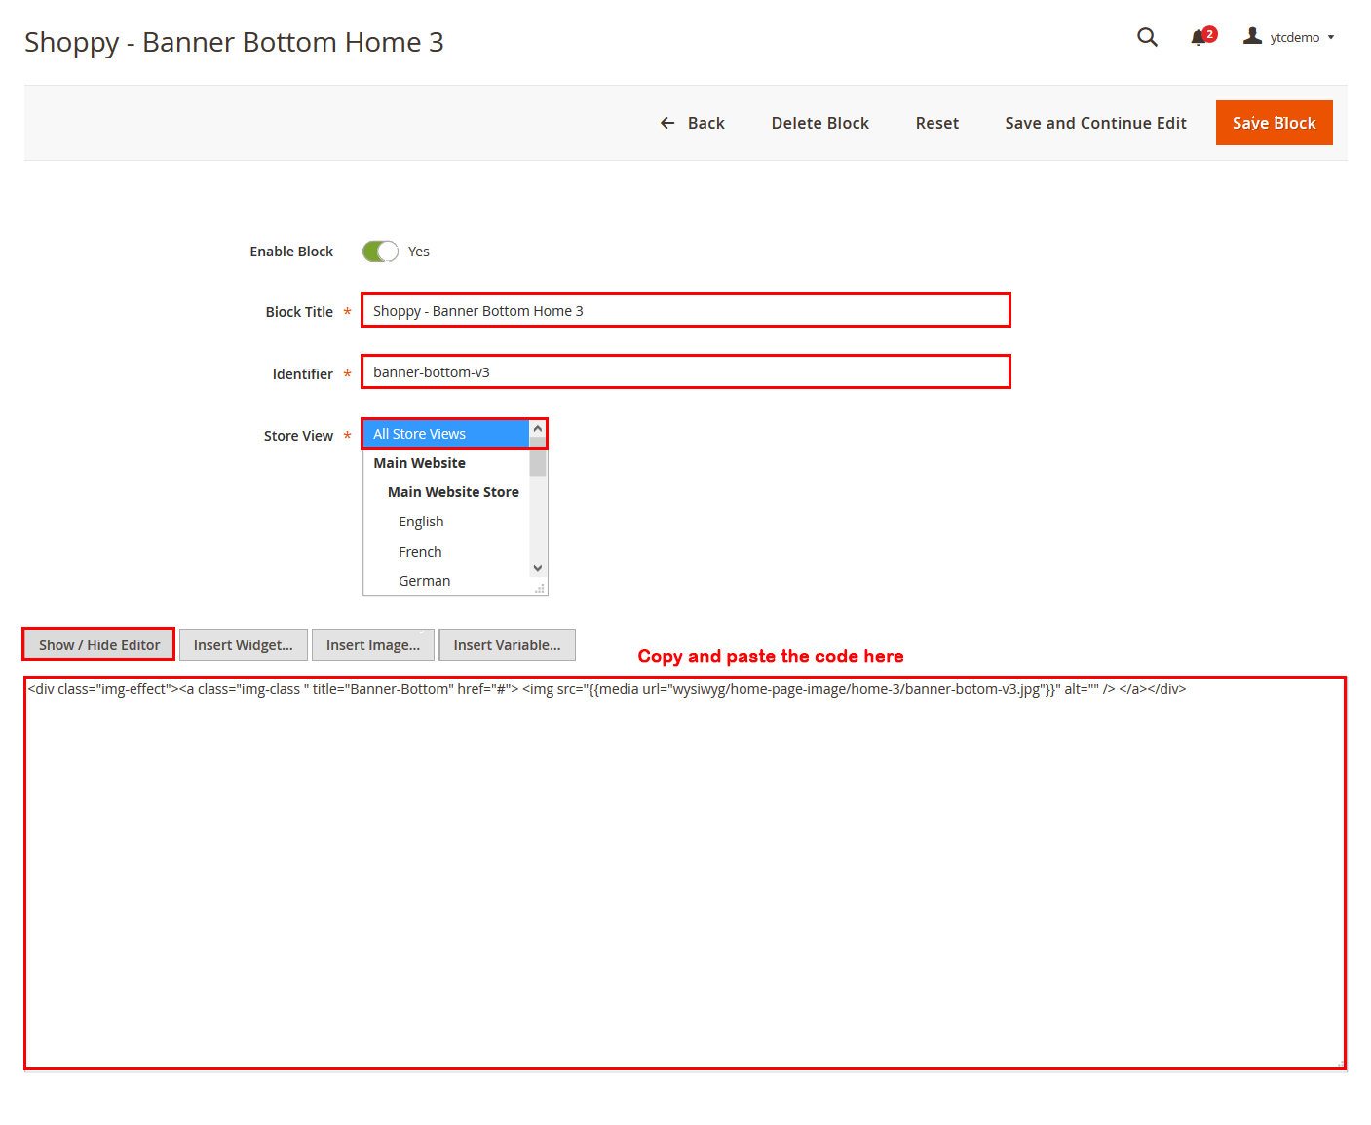Focus the Identifier input field

(x=686, y=372)
